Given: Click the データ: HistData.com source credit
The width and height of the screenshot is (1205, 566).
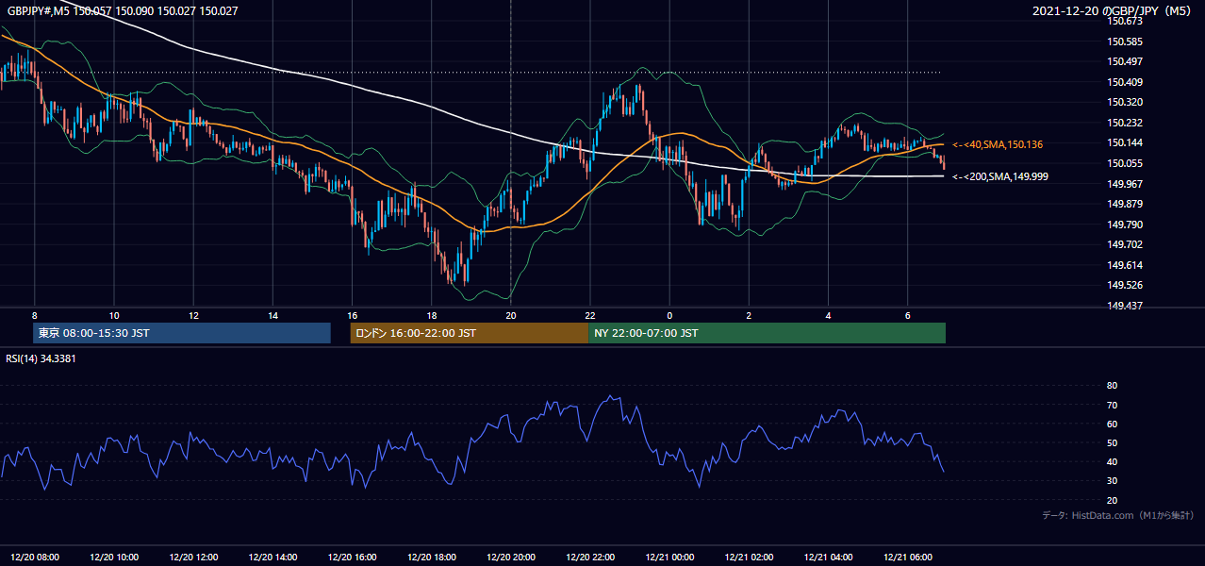Looking at the screenshot, I should (x=1117, y=516).
